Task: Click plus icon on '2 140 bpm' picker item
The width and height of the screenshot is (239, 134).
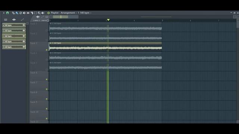Action: (x=24, y=41)
